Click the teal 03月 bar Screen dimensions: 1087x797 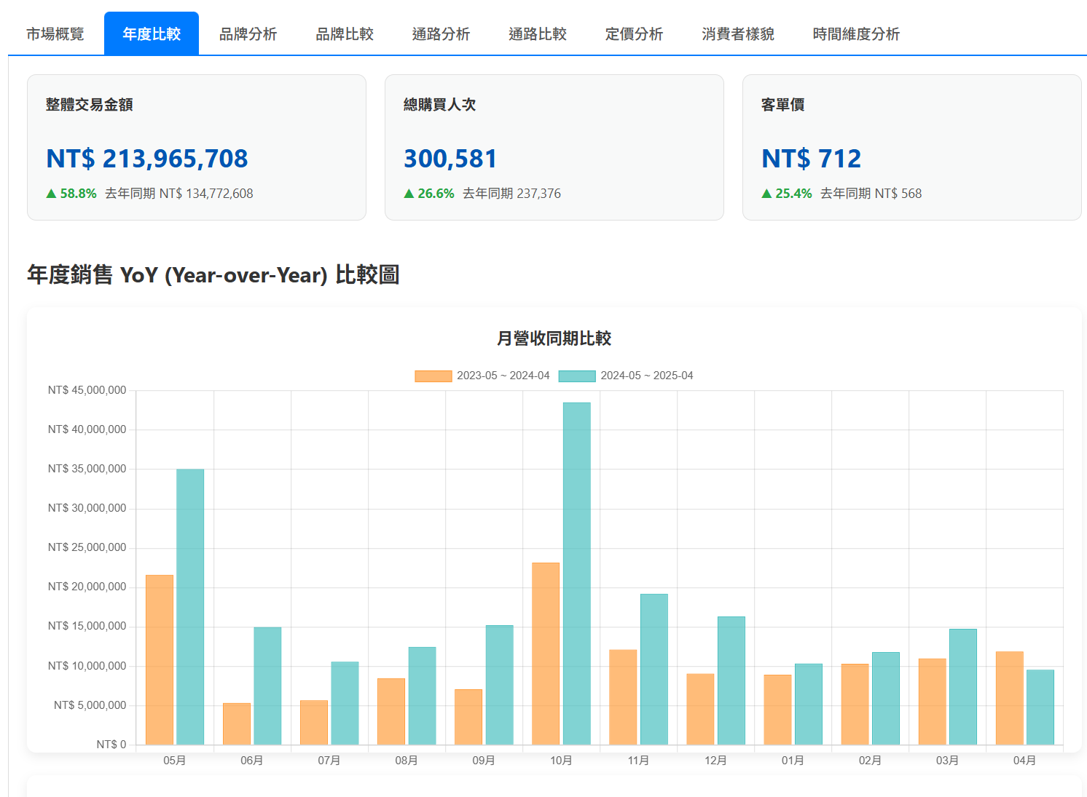(x=963, y=686)
